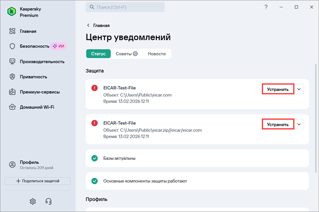
Task: Focus the Поиск search field
Action: click(125, 7)
